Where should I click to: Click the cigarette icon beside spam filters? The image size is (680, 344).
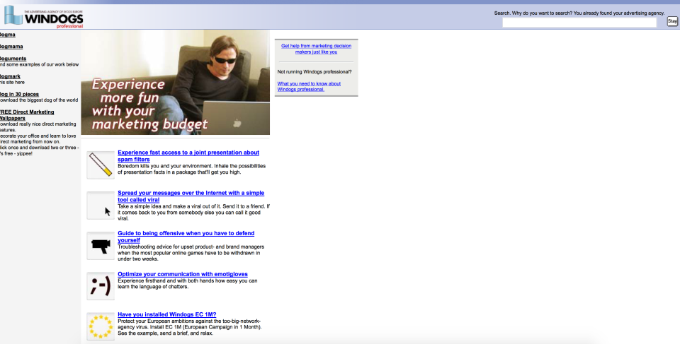100,165
